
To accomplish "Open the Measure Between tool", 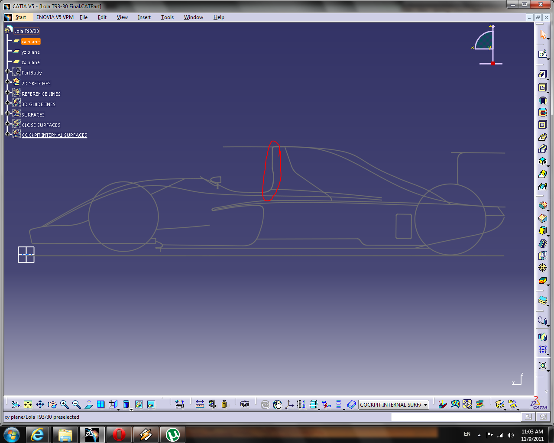I will point(200,404).
